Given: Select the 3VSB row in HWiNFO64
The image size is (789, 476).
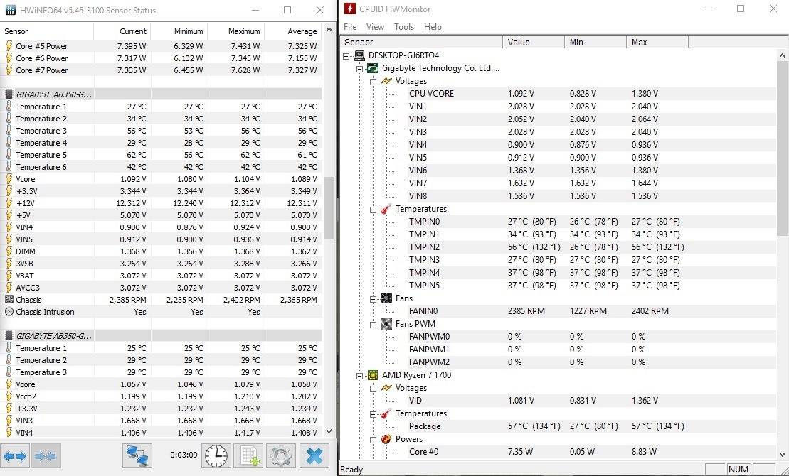Looking at the screenshot, I should (x=161, y=264).
